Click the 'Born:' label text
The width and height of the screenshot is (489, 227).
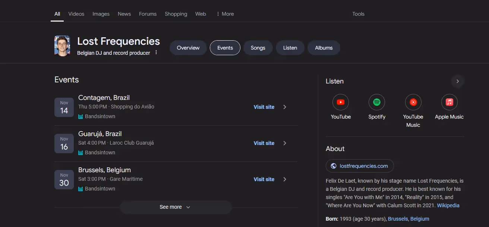pyautogui.click(x=332, y=219)
